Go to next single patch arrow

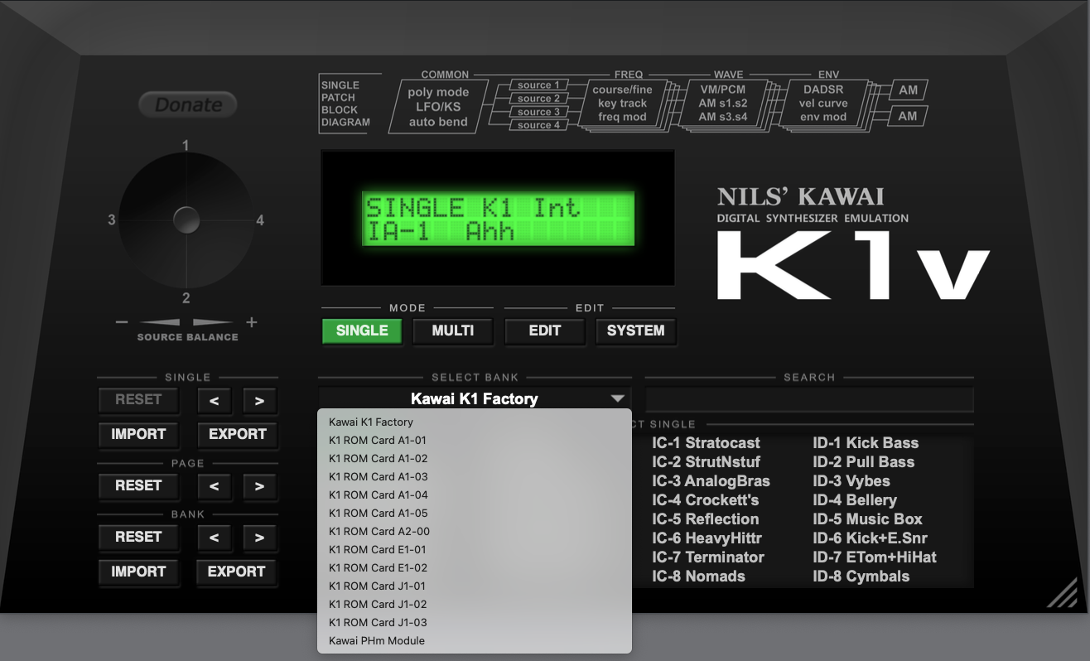[259, 401]
